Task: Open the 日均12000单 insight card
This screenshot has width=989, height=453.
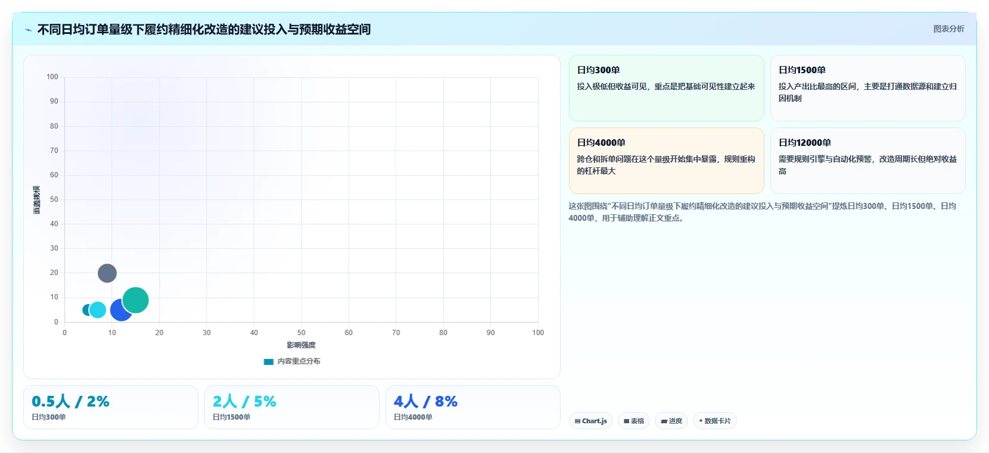Action: 868,161
